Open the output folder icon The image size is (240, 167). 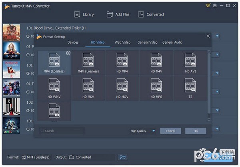coord(123,157)
